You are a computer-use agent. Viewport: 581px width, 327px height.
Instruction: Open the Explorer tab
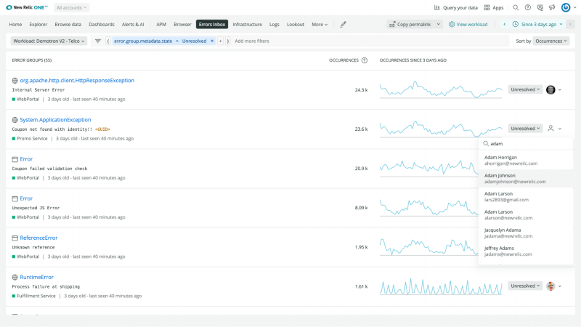[38, 25]
